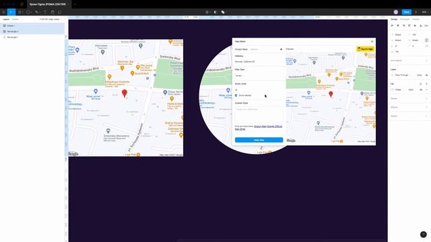This screenshot has height=242, width=431.
Task: Add a stroke with plus icon
Action: click(x=426, y=99)
